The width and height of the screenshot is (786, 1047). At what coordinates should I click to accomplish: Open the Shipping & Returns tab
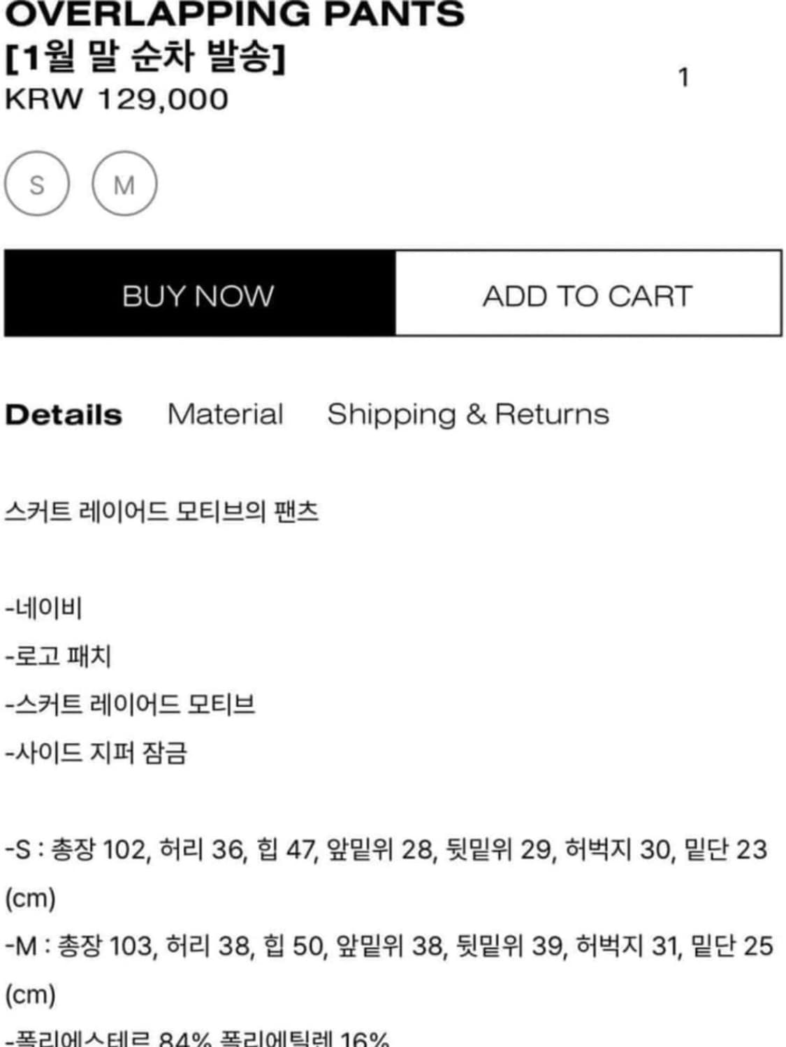(469, 414)
